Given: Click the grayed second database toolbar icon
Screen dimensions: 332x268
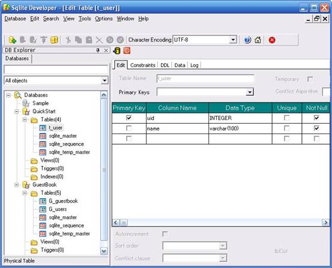Looking at the screenshot, I should [23, 40].
